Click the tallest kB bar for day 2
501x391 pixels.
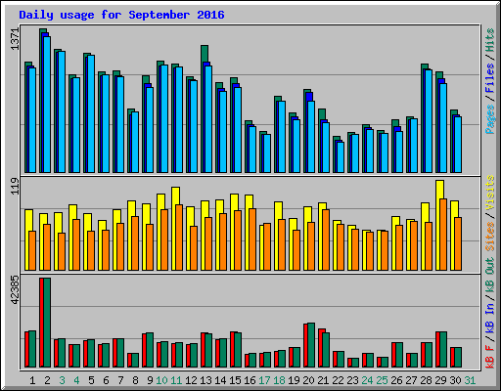pyautogui.click(x=47, y=323)
